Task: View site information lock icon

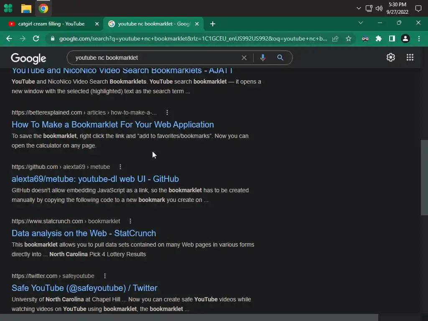Action: click(53, 38)
